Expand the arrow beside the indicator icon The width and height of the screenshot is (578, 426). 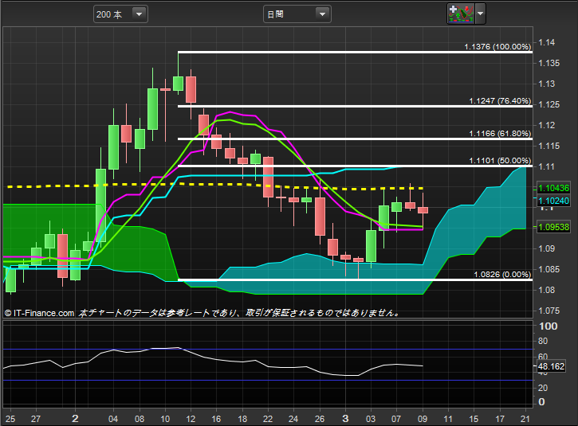pyautogui.click(x=480, y=14)
